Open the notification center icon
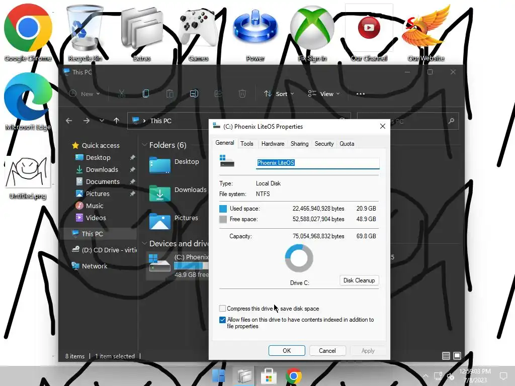The width and height of the screenshot is (515, 386). pos(503,376)
